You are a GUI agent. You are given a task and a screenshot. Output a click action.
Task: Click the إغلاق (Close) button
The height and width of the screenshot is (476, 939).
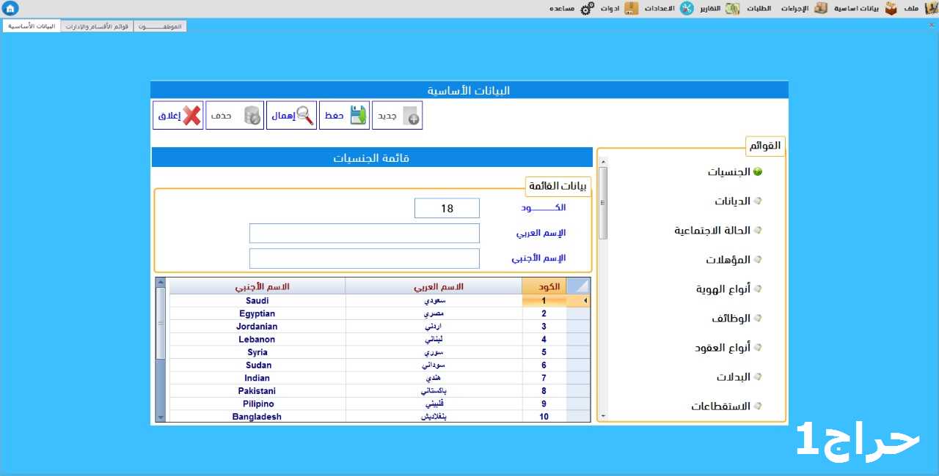pyautogui.click(x=178, y=116)
